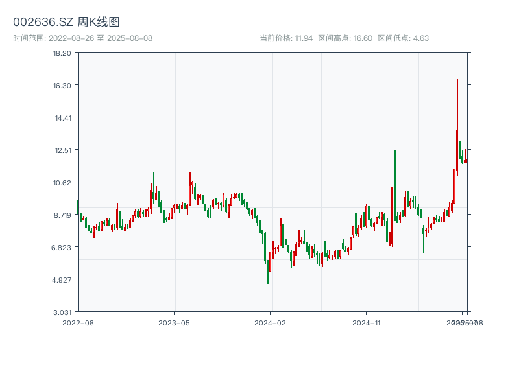
Task: Click the 2023-05 date axis label
Action: click(174, 322)
